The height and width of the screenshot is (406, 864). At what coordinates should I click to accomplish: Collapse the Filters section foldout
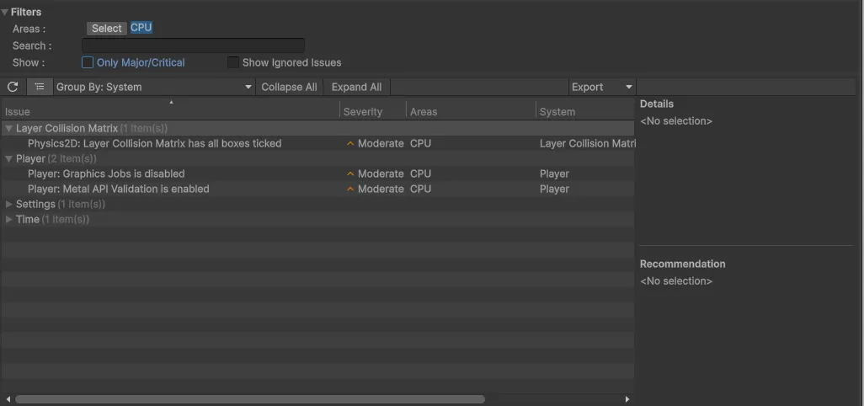click(6, 12)
